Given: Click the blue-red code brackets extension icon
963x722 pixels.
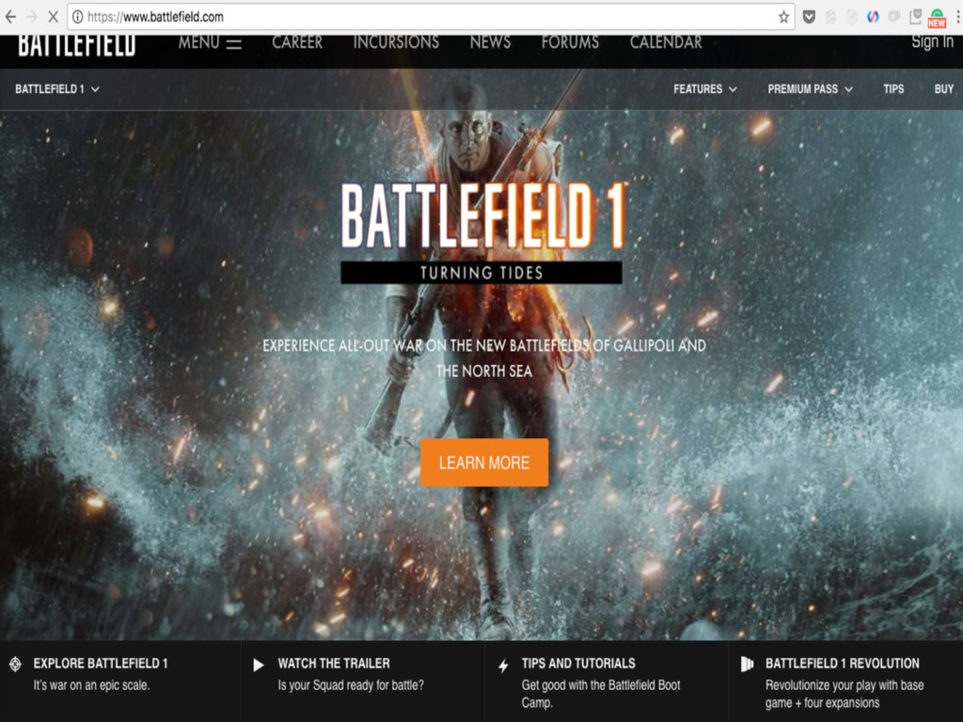Looking at the screenshot, I should coord(873,17).
